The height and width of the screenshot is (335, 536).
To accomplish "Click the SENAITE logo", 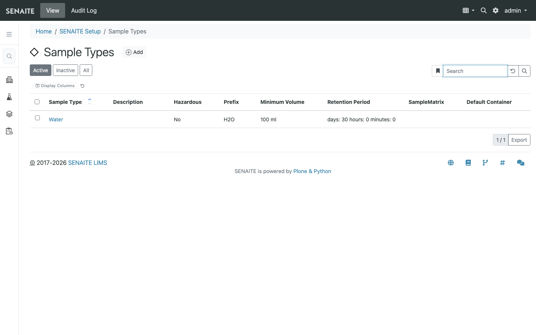I will tap(20, 11).
